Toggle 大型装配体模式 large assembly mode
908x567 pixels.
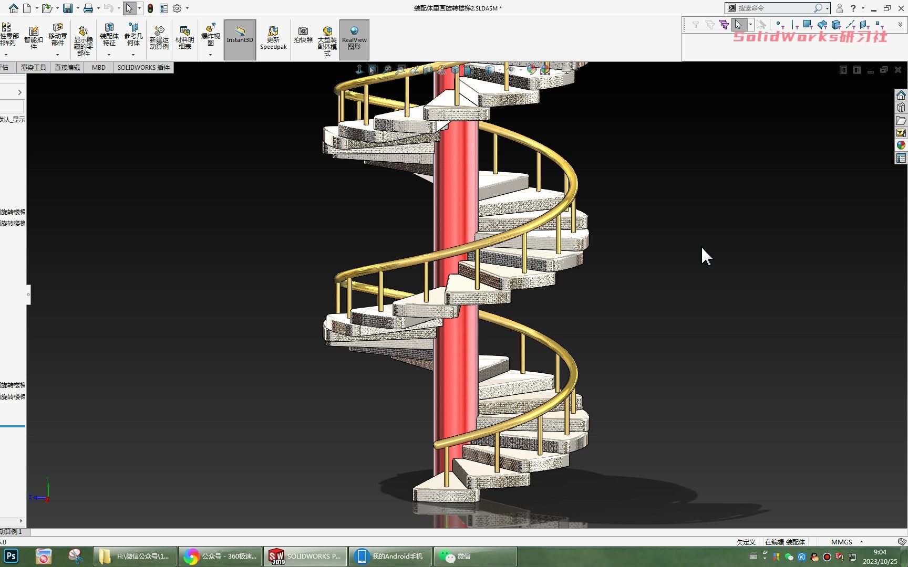pyautogui.click(x=327, y=41)
